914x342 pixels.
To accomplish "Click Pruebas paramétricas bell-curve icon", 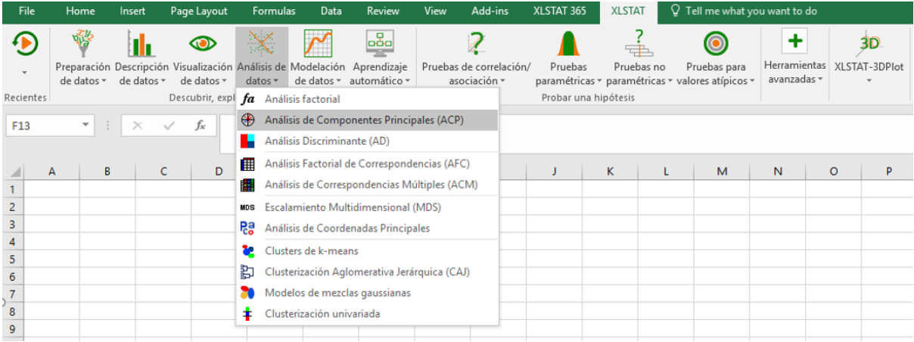I will click(x=569, y=45).
